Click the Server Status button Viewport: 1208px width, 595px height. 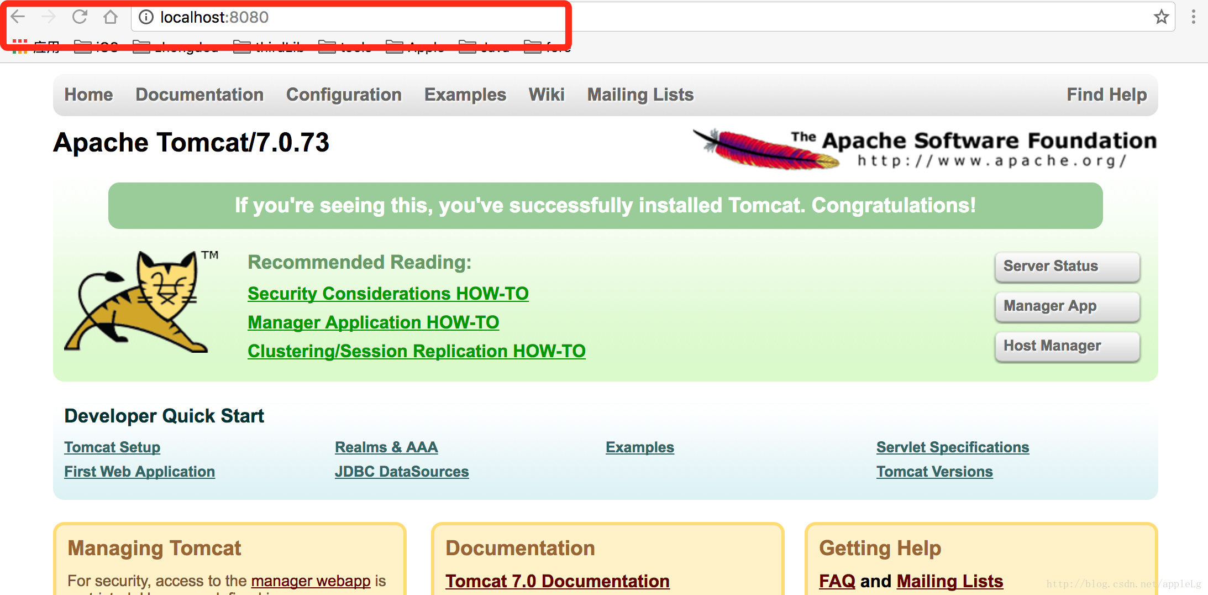(1067, 267)
